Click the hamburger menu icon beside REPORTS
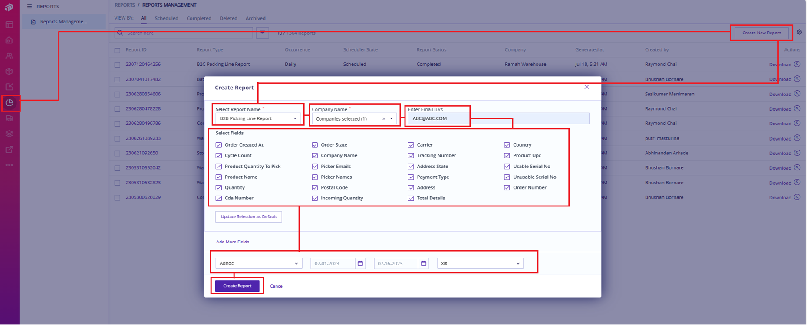Viewport: 807px width, 327px height. (x=30, y=7)
